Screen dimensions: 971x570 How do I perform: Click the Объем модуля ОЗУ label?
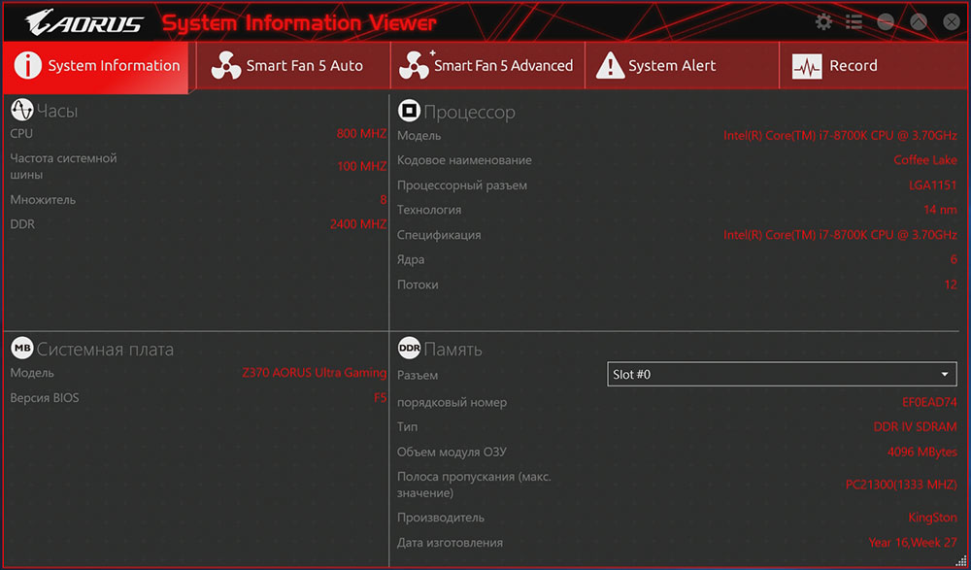[452, 452]
